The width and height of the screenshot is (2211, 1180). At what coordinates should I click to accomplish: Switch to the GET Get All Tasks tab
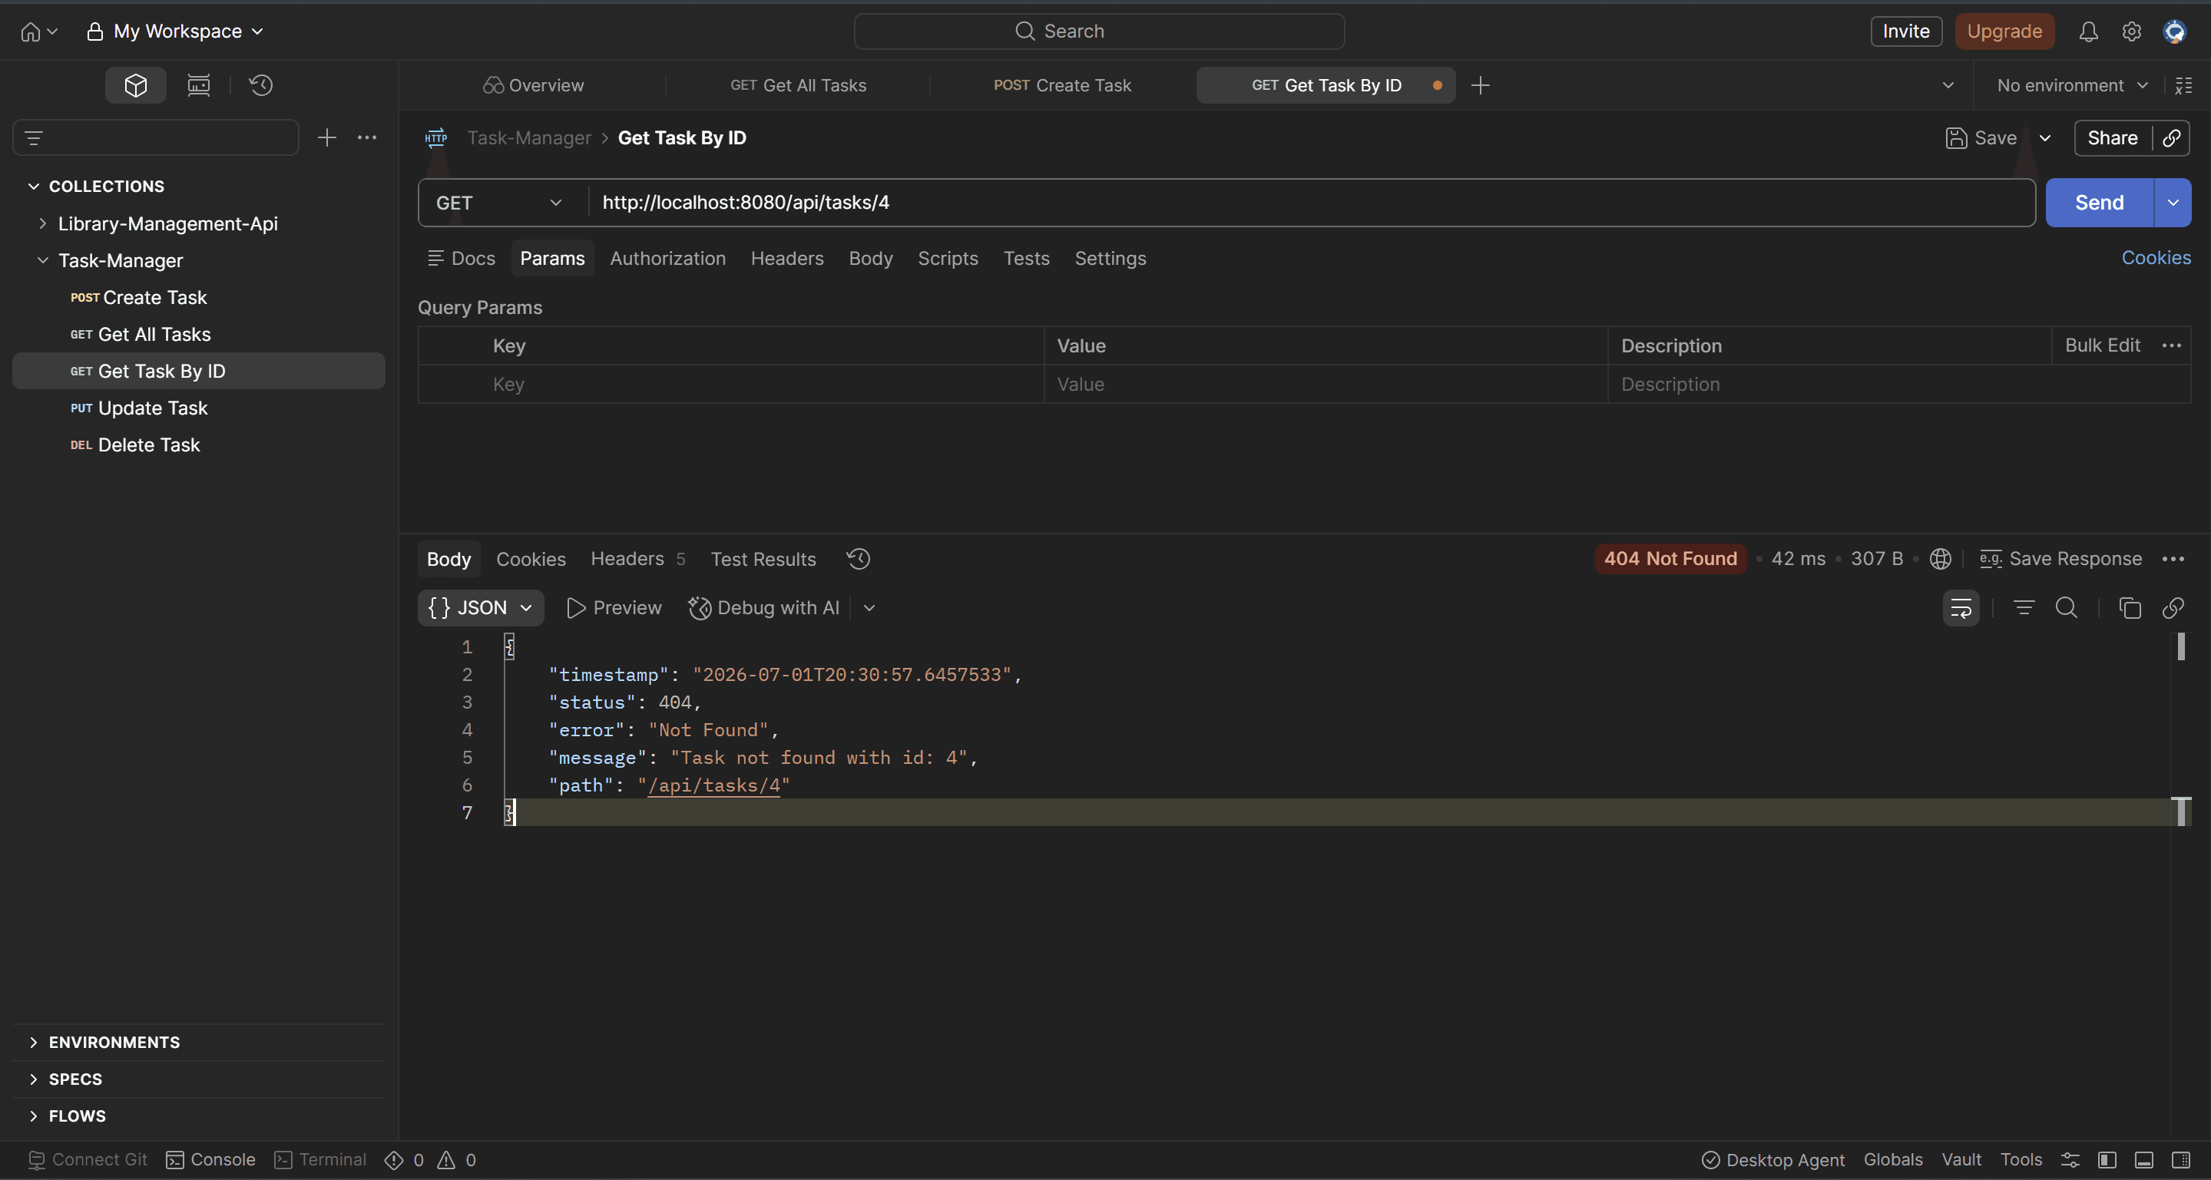(x=798, y=85)
